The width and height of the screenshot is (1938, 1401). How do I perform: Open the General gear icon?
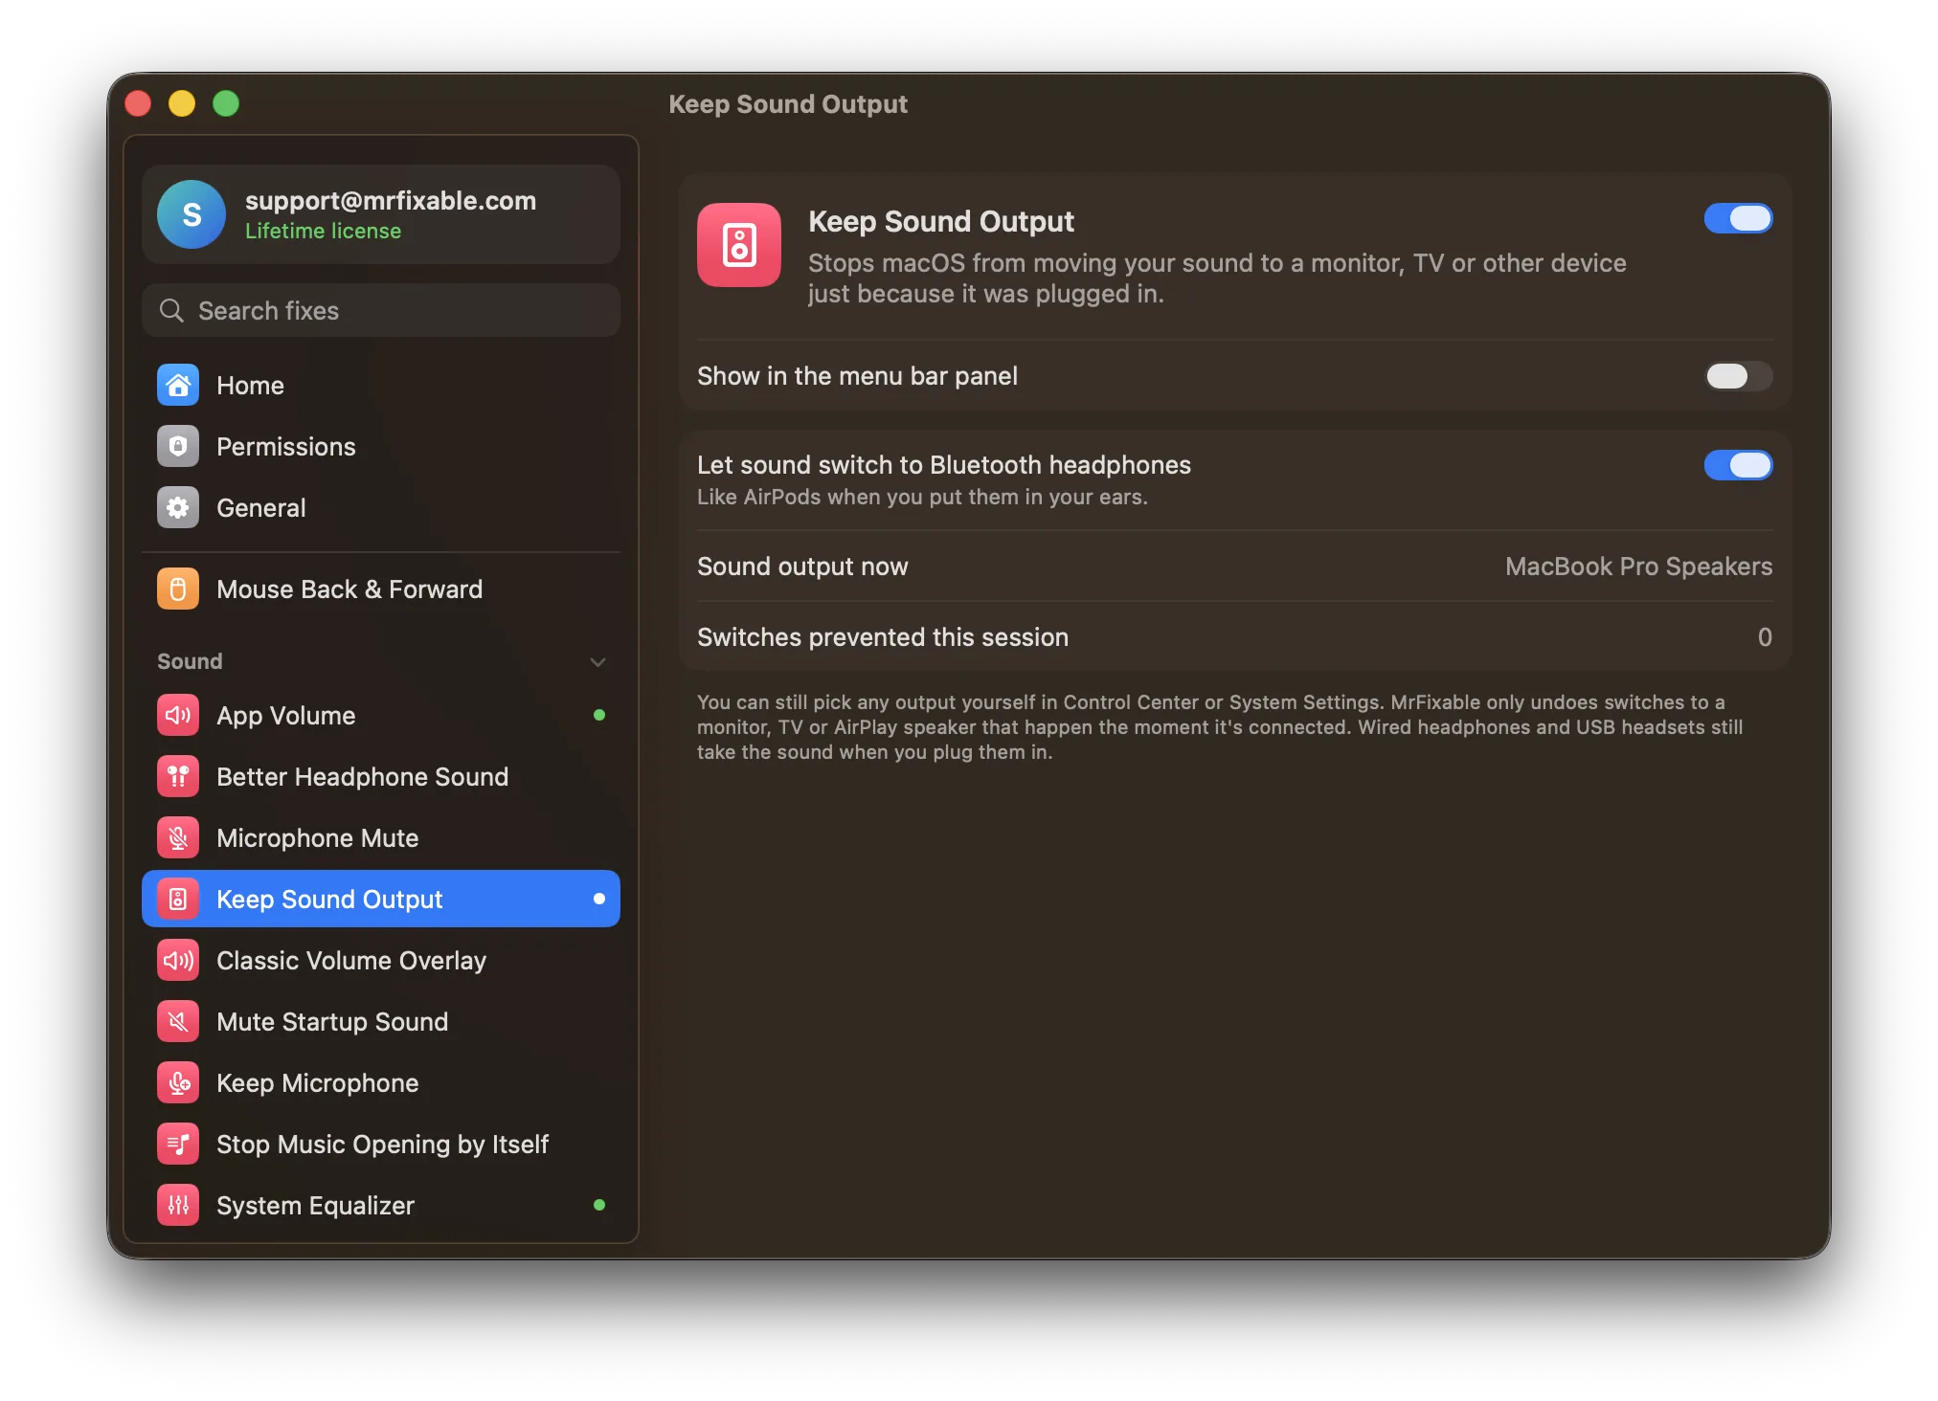click(x=178, y=507)
